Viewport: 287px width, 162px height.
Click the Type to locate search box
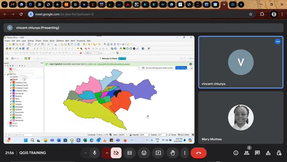[19, 135]
